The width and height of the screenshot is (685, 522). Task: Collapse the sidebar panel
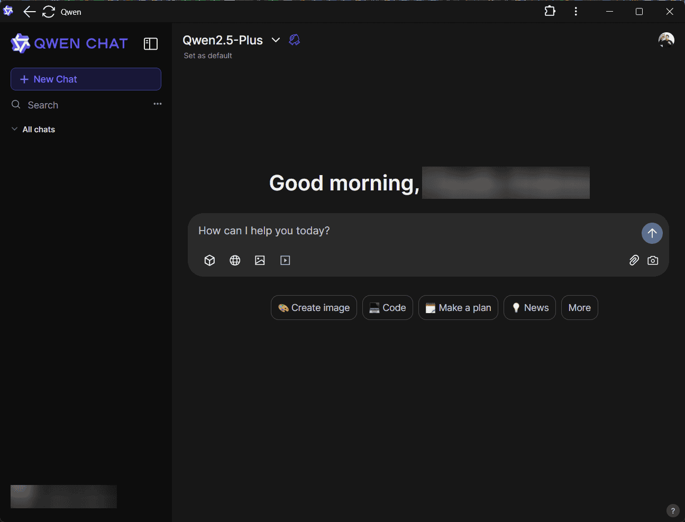(151, 44)
